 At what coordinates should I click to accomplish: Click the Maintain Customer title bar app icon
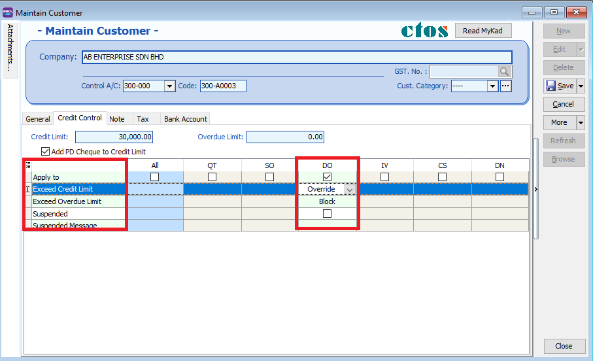(8, 12)
